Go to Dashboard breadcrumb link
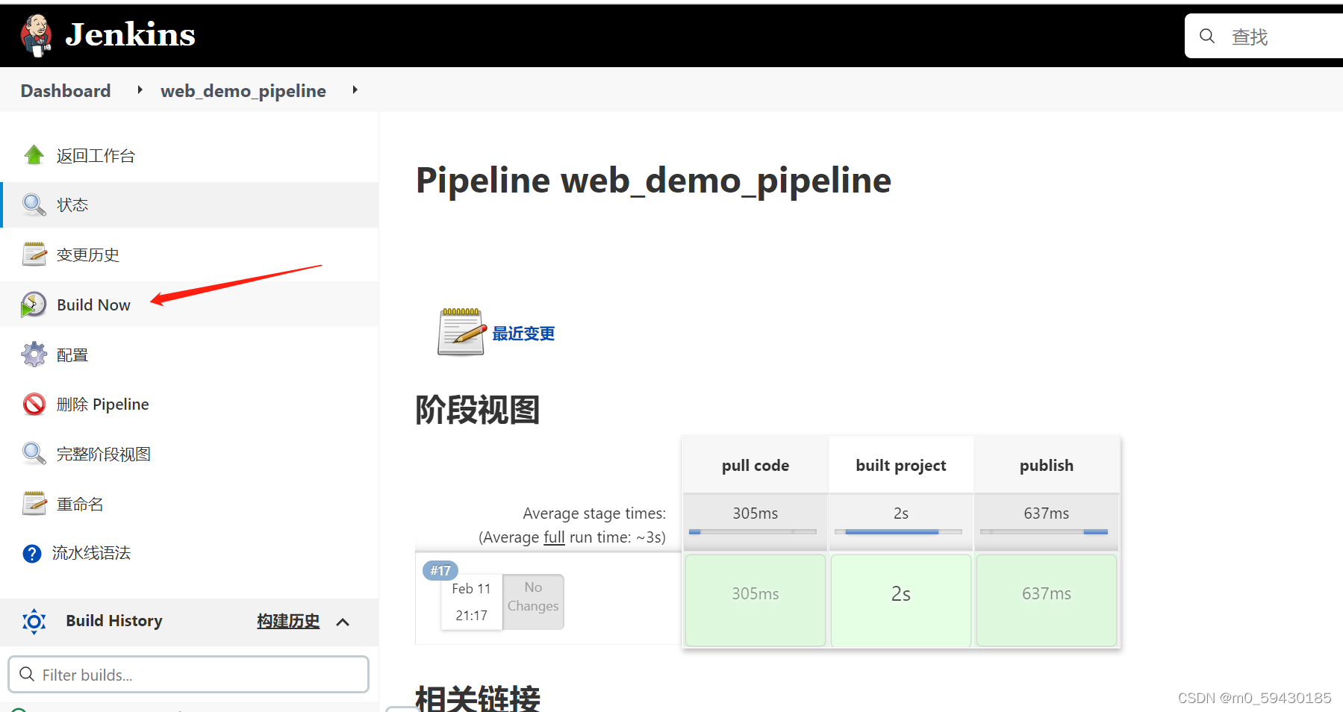This screenshot has height=712, width=1343. pos(66,91)
